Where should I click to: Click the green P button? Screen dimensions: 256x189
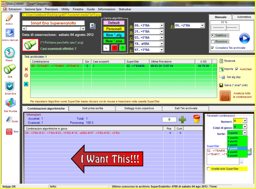point(123,48)
